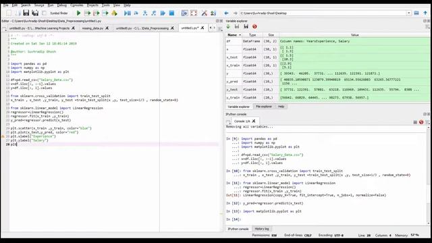Click Run cell and advance icon
The width and height of the screenshot is (432, 243).
click(96, 13)
